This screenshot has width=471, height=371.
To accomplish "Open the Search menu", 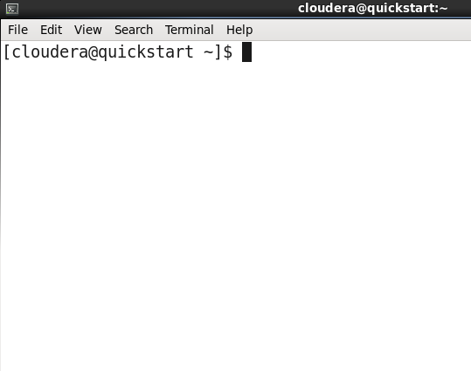I will pos(134,30).
